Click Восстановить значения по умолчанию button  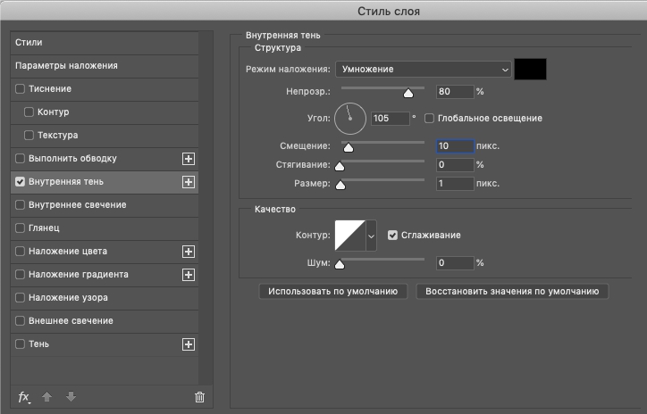pyautogui.click(x=512, y=291)
